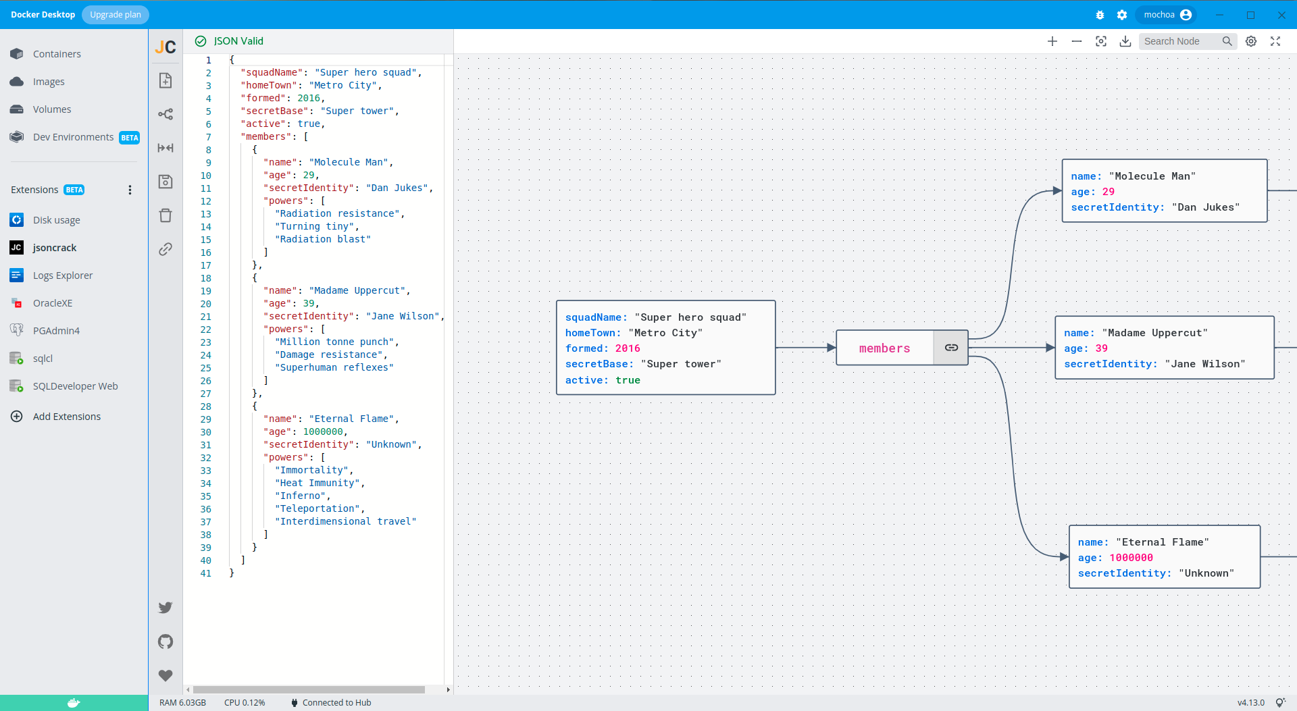The height and width of the screenshot is (711, 1297).
Task: Click the download graph image icon
Action: (1125, 41)
